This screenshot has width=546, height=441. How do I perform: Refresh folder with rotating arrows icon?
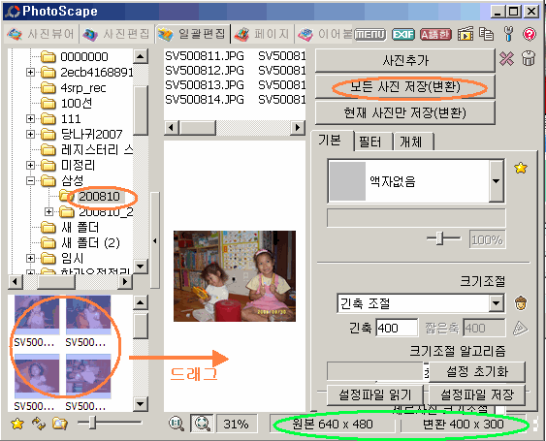click(x=39, y=424)
